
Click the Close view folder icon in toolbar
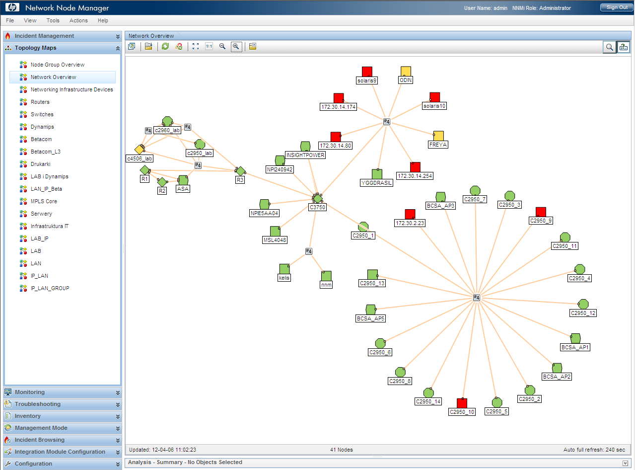pyautogui.click(x=253, y=46)
